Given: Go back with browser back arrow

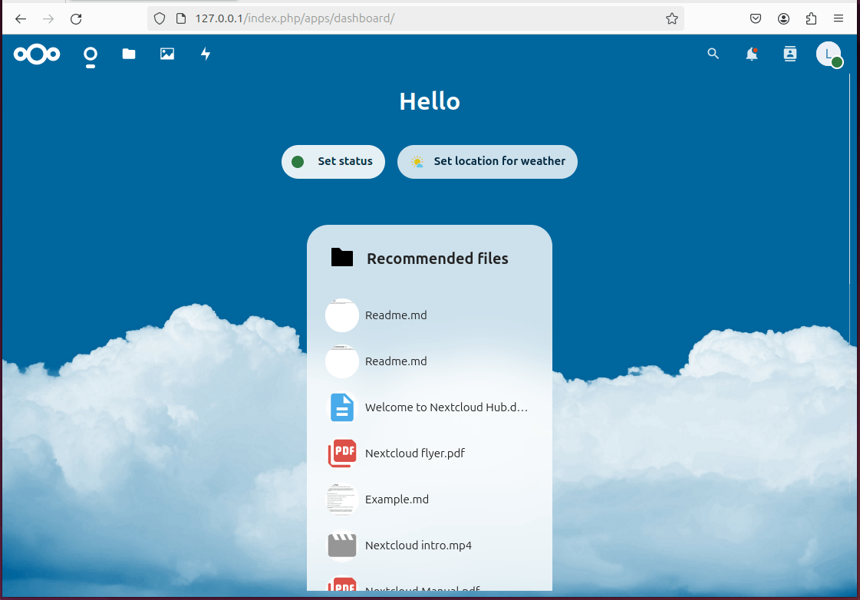Looking at the screenshot, I should coord(21,18).
